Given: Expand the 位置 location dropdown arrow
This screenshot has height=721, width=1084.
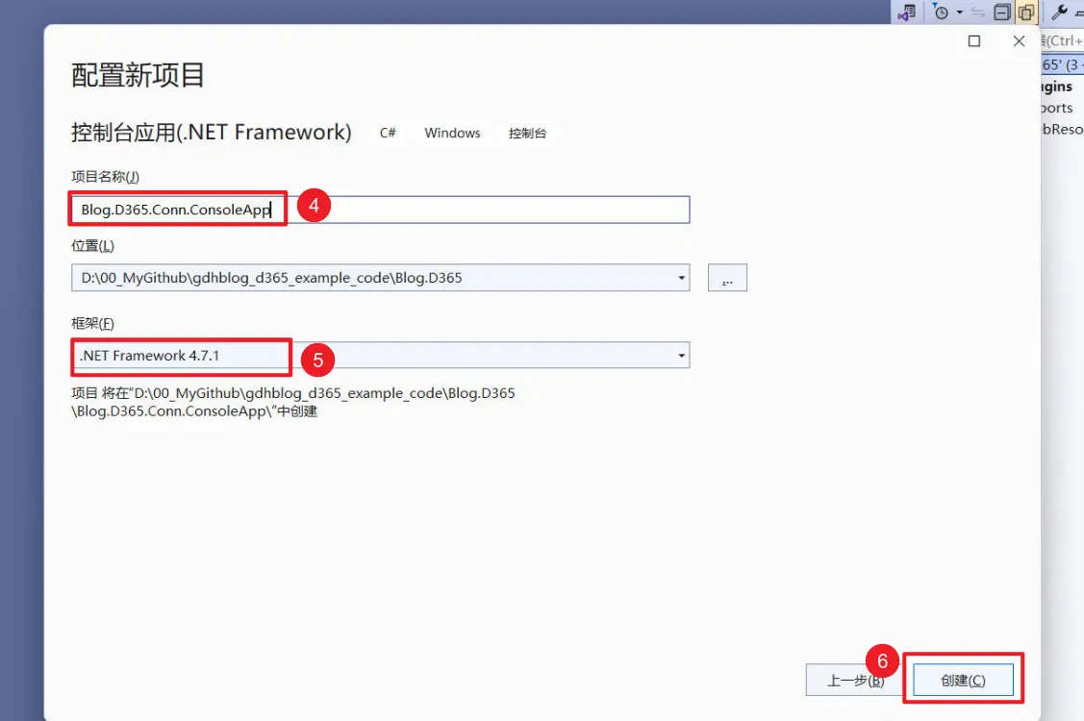Looking at the screenshot, I should [x=681, y=278].
